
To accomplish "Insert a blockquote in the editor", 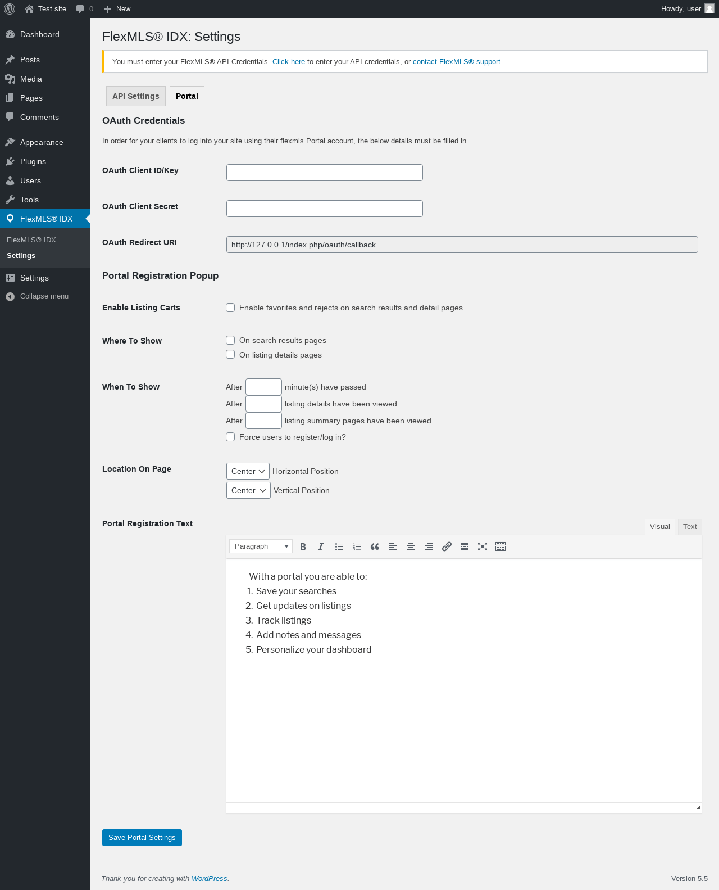I will 375,546.
